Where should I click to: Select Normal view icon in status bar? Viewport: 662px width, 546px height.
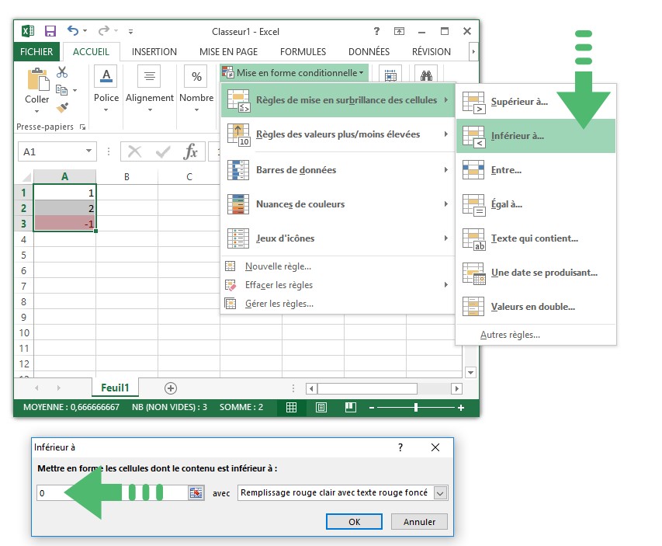tap(292, 407)
